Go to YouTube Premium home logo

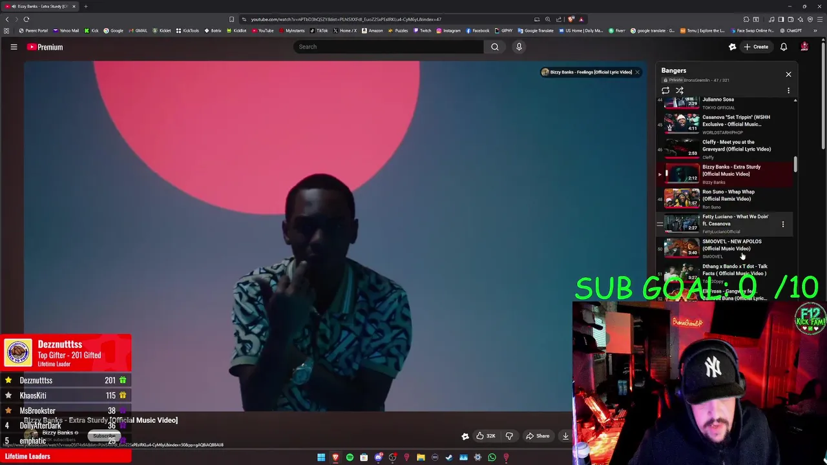[45, 46]
